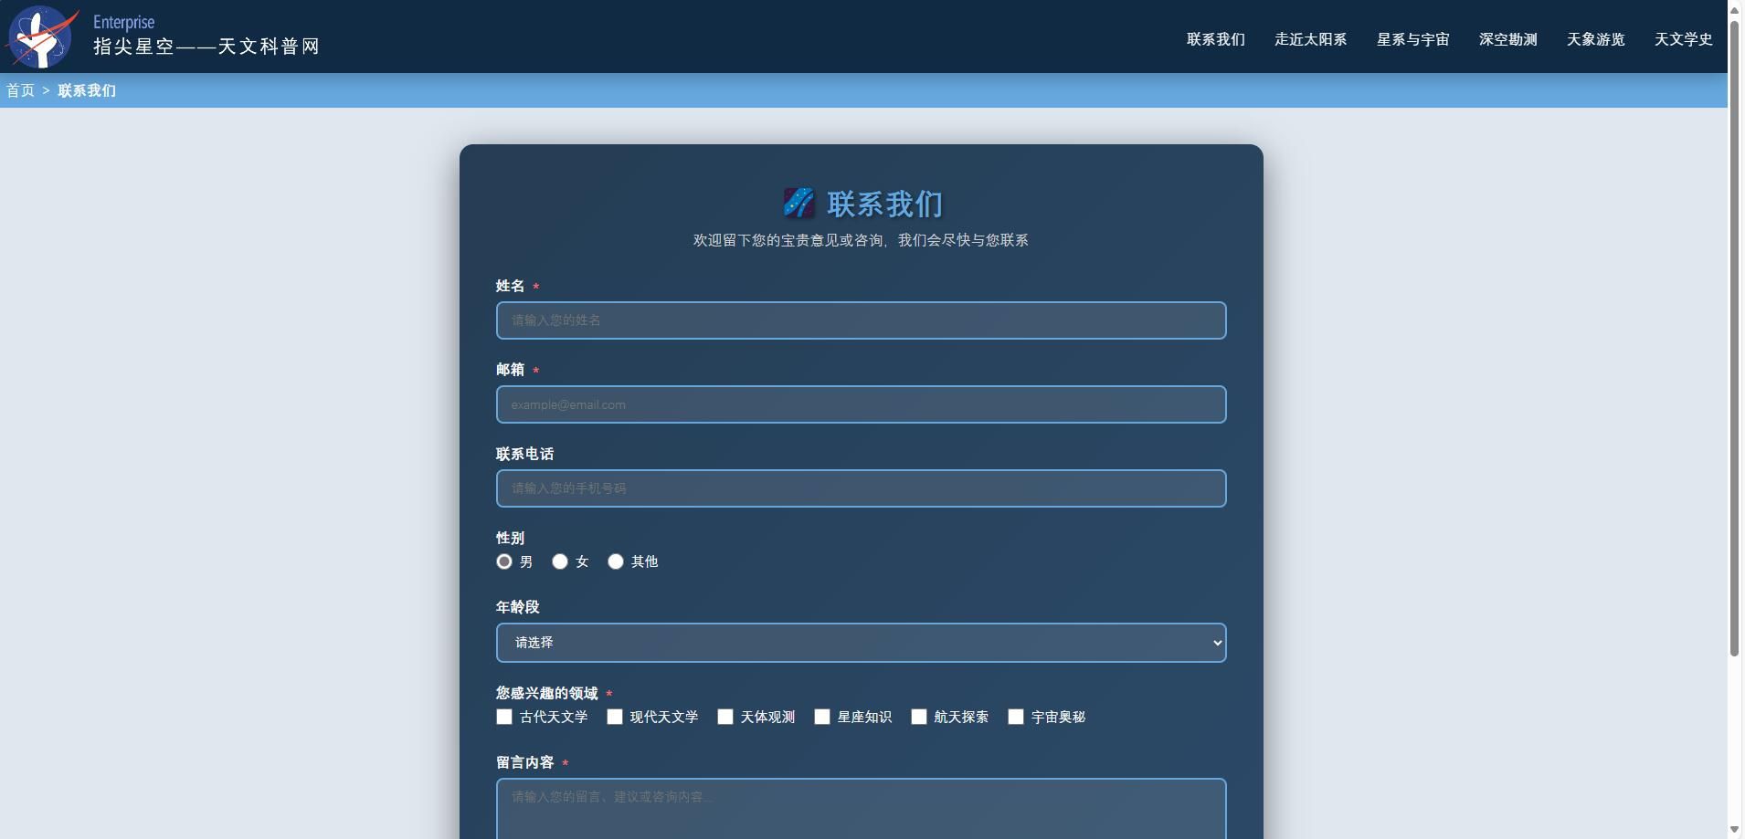This screenshot has height=839, width=1745.
Task: Check the 古代天文学 interest checkbox
Action: (503, 718)
